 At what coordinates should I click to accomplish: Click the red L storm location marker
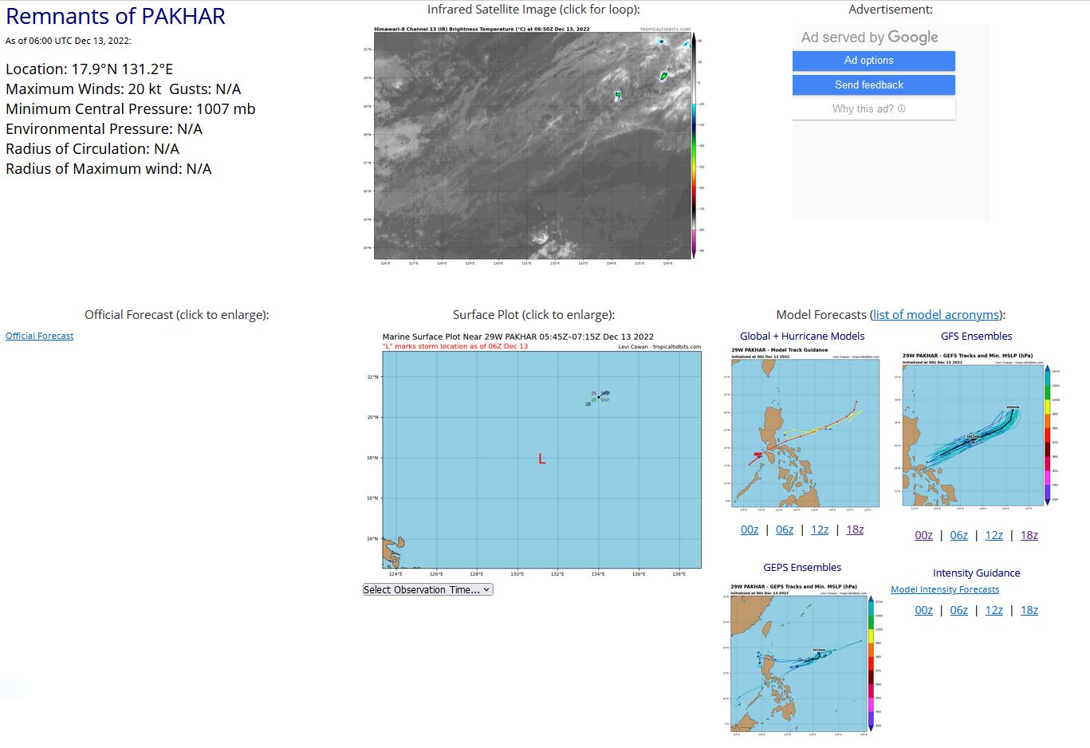click(542, 459)
